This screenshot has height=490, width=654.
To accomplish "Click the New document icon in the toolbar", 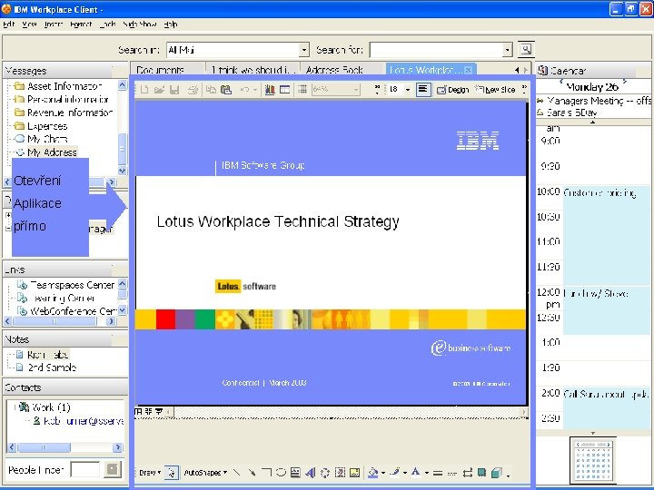I will tap(144, 90).
